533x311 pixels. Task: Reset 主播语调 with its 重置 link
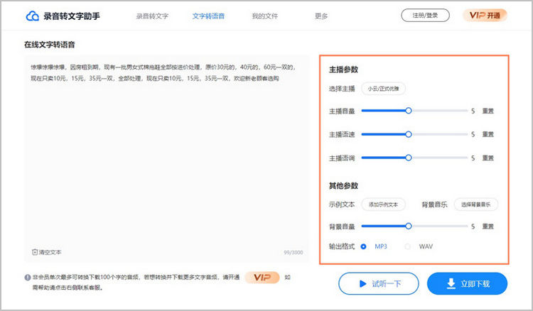[488, 158]
